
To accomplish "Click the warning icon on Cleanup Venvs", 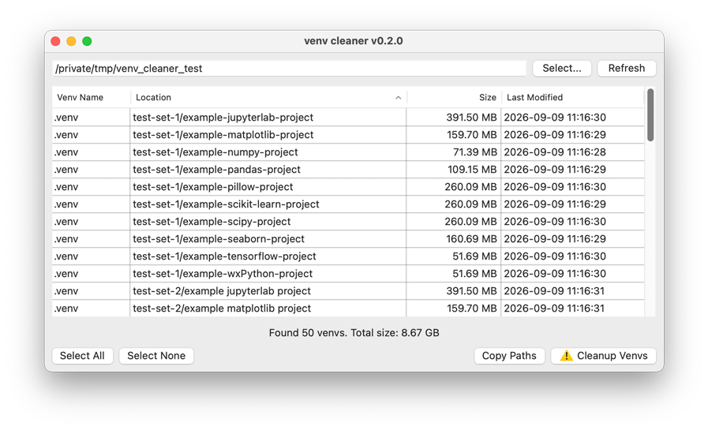I will 566,356.
